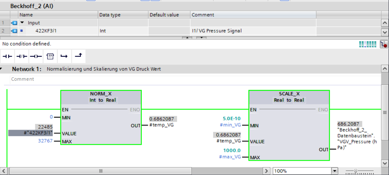This screenshot has width=389, height=175.
Task: Adjust the zoom slider handle
Action: click(356, 171)
